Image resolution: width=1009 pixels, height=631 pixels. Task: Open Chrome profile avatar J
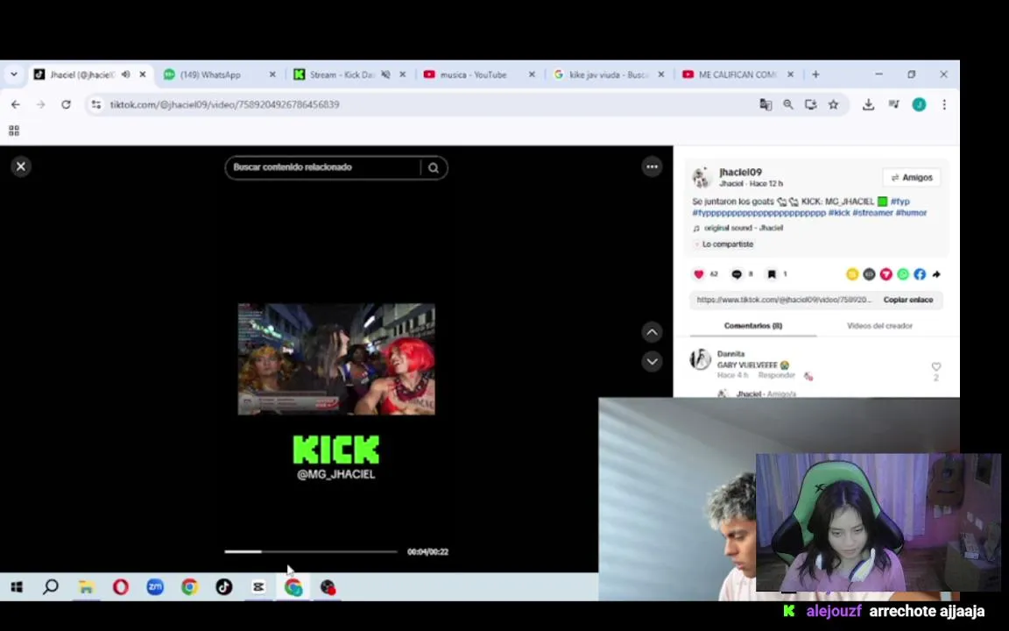(x=919, y=104)
